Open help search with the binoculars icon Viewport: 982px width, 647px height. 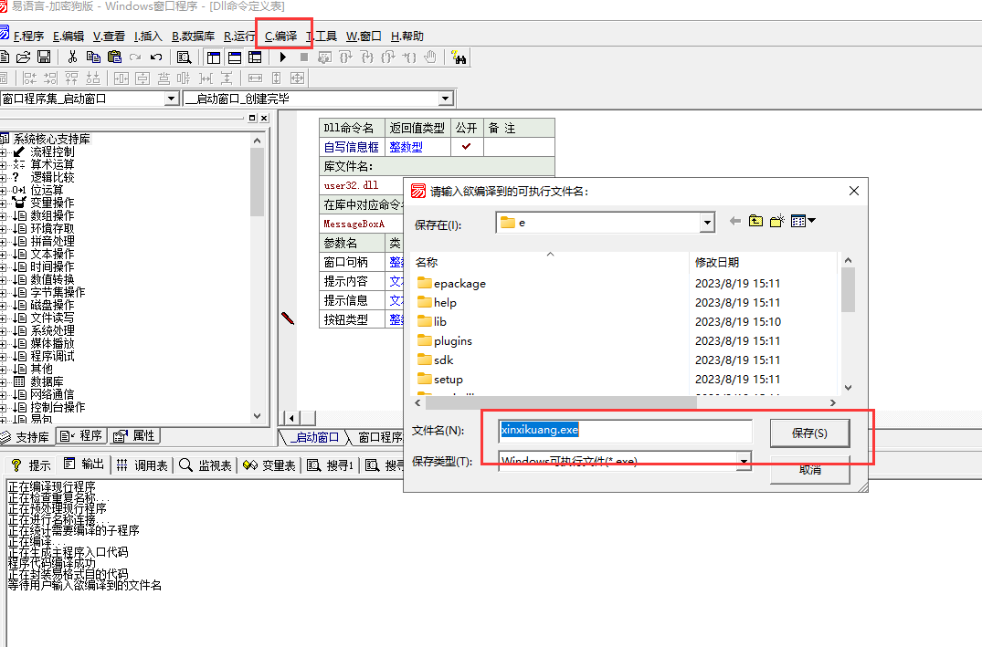pos(459,57)
